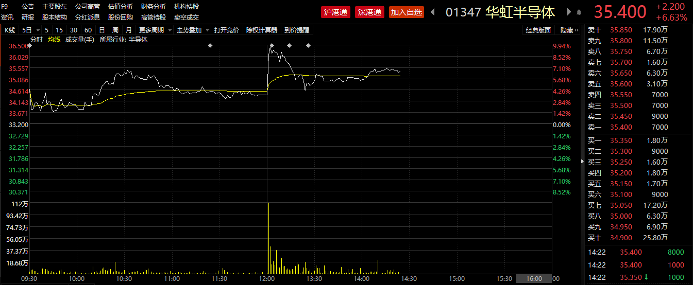
Task: Select the 5-minute period button
Action: [x=47, y=30]
